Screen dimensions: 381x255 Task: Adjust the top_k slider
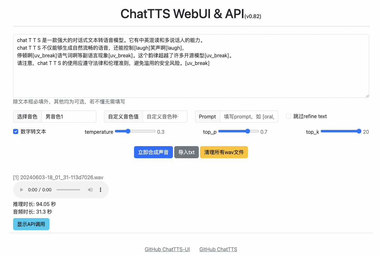(341, 131)
